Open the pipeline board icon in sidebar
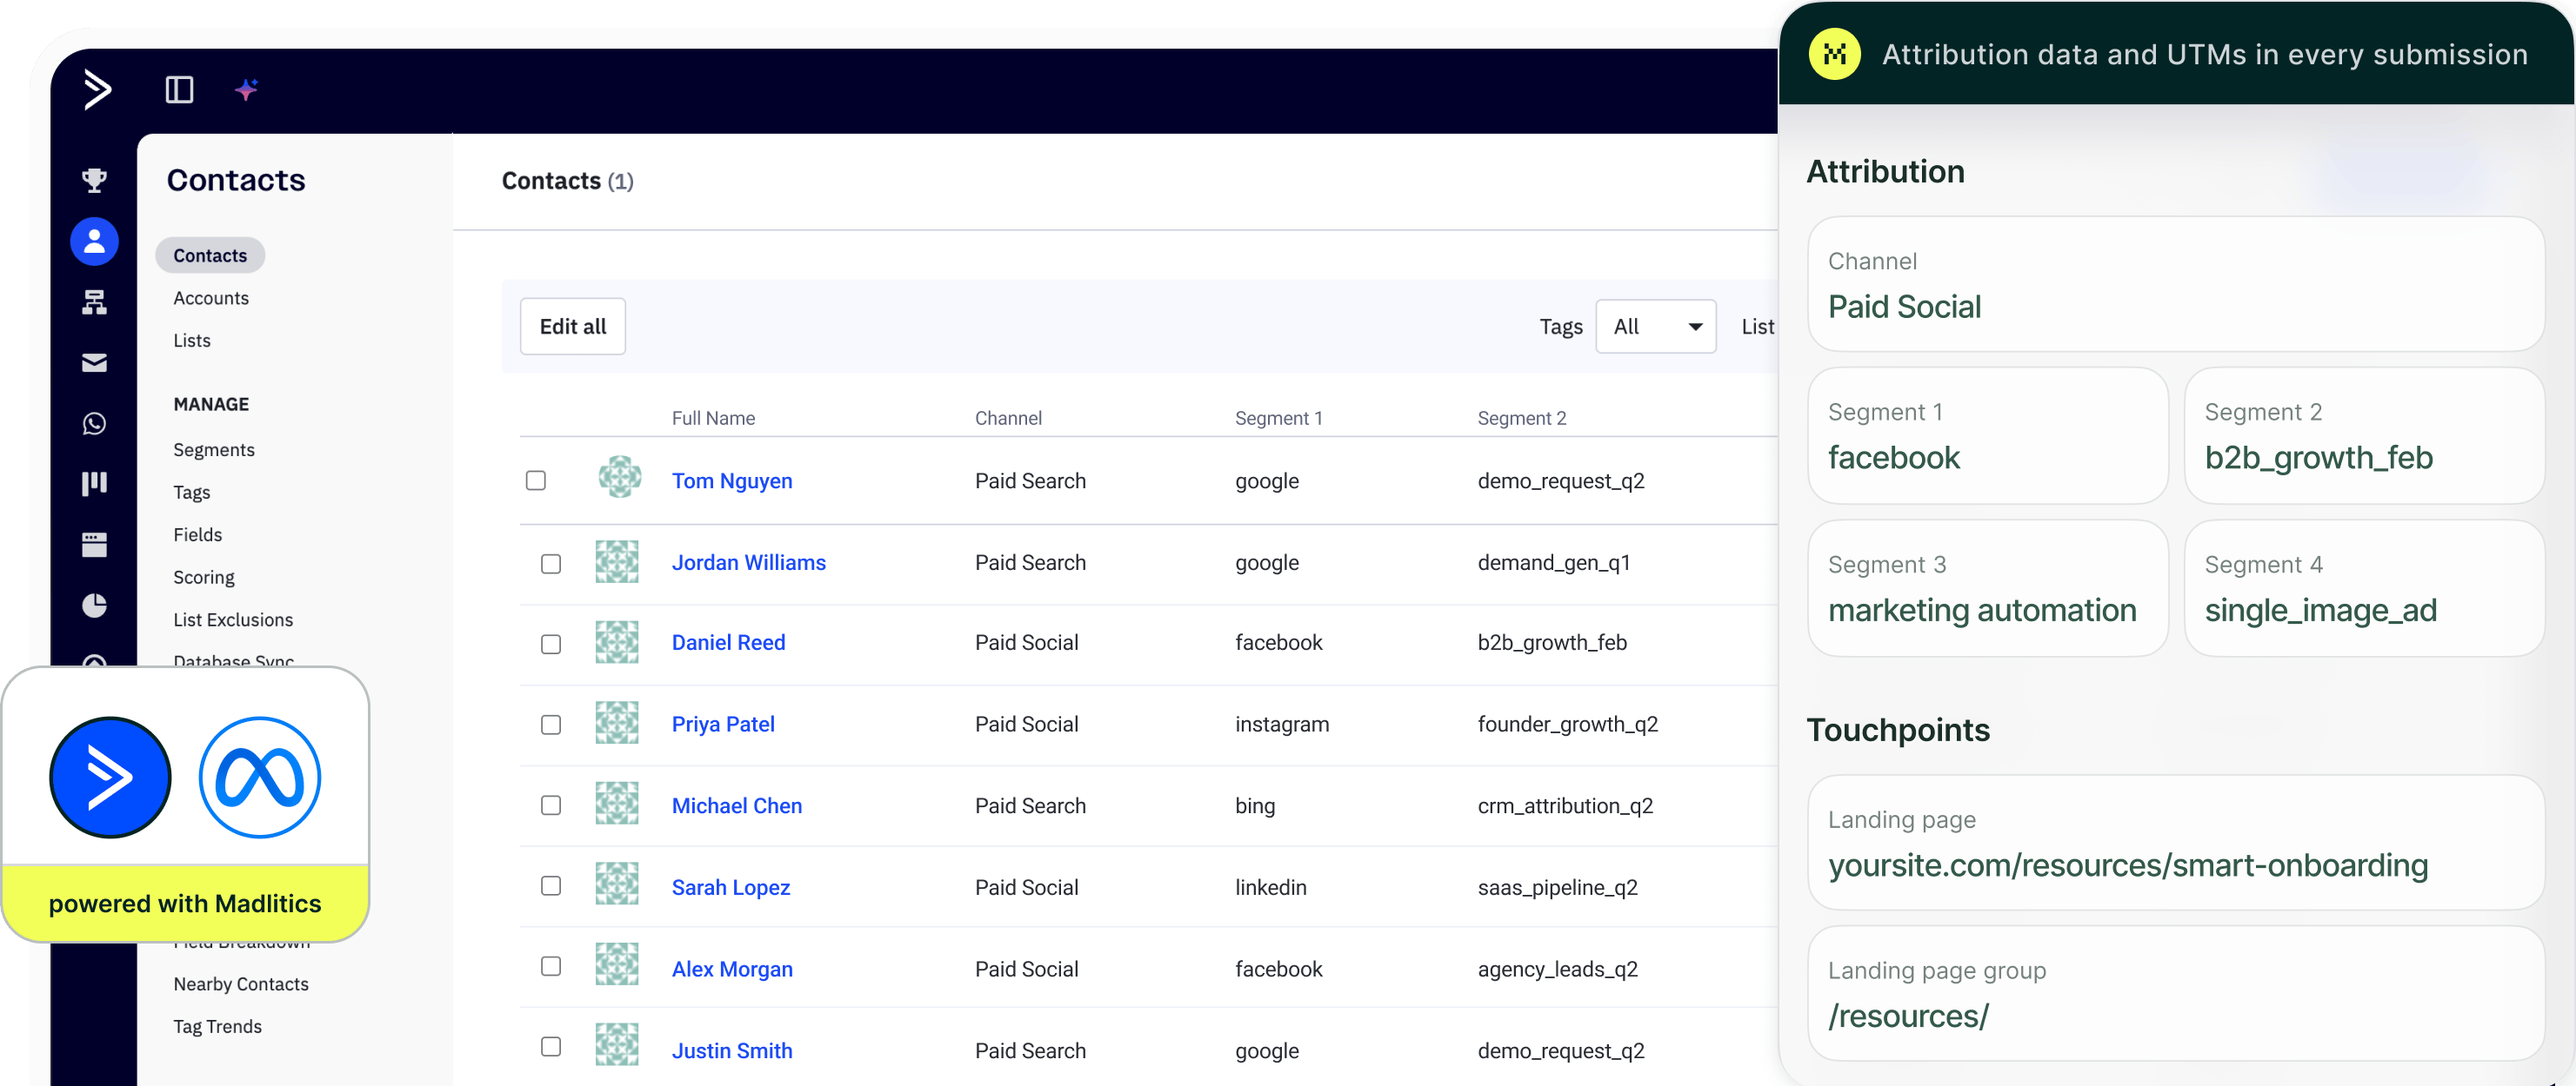 click(94, 484)
